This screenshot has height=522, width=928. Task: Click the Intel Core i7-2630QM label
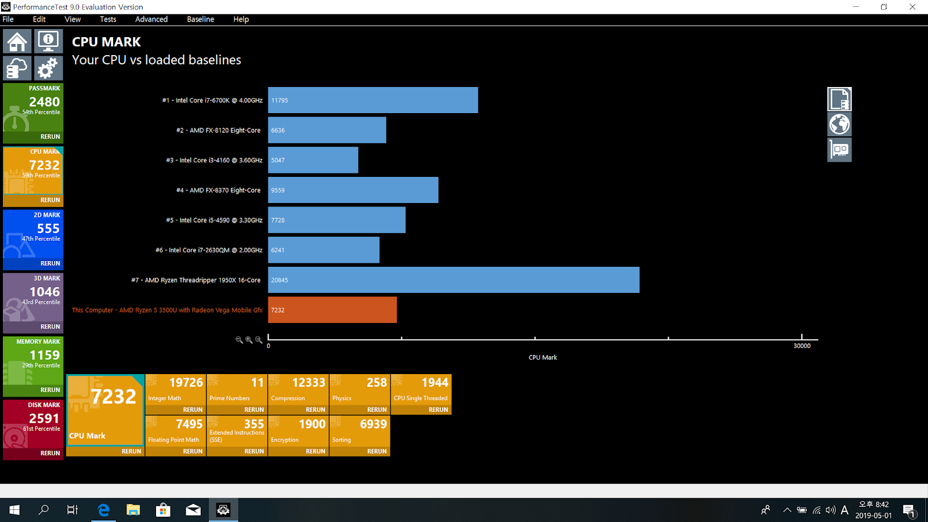click(209, 250)
